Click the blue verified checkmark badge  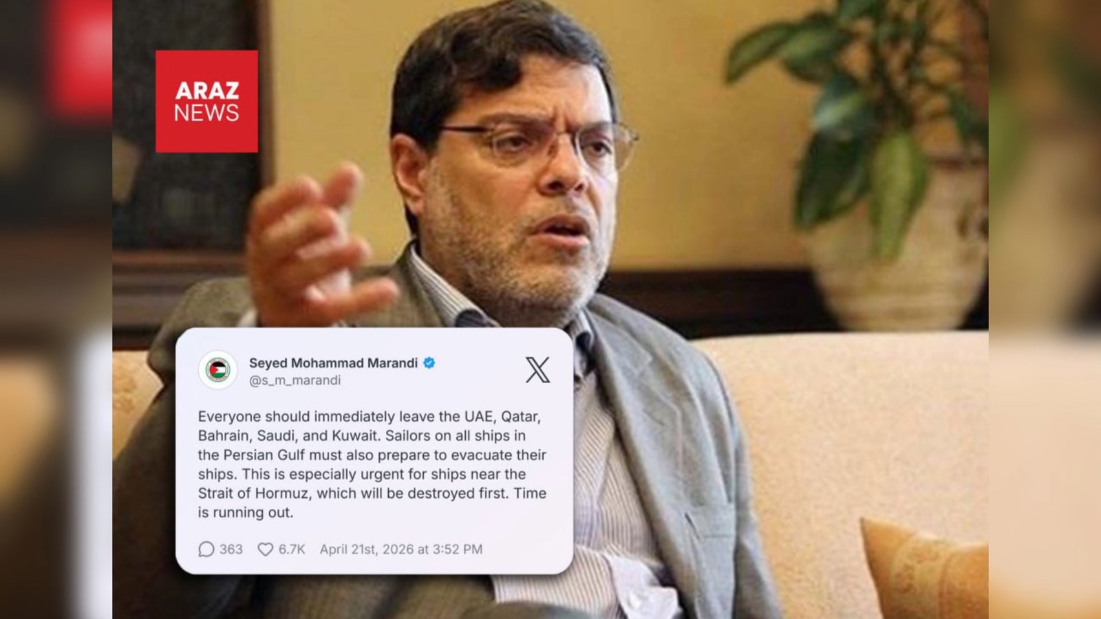(429, 362)
